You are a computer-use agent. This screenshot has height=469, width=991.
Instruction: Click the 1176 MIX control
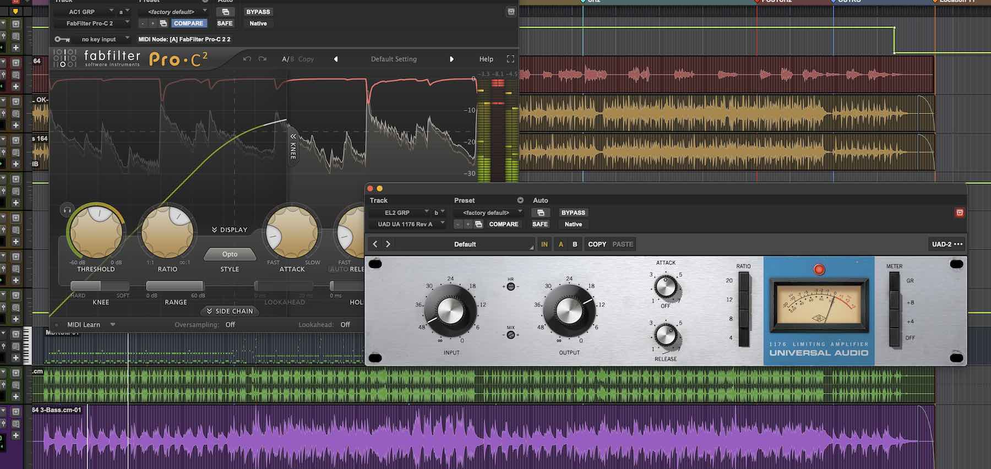pos(510,335)
